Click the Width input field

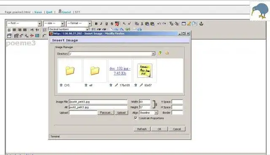(145, 102)
